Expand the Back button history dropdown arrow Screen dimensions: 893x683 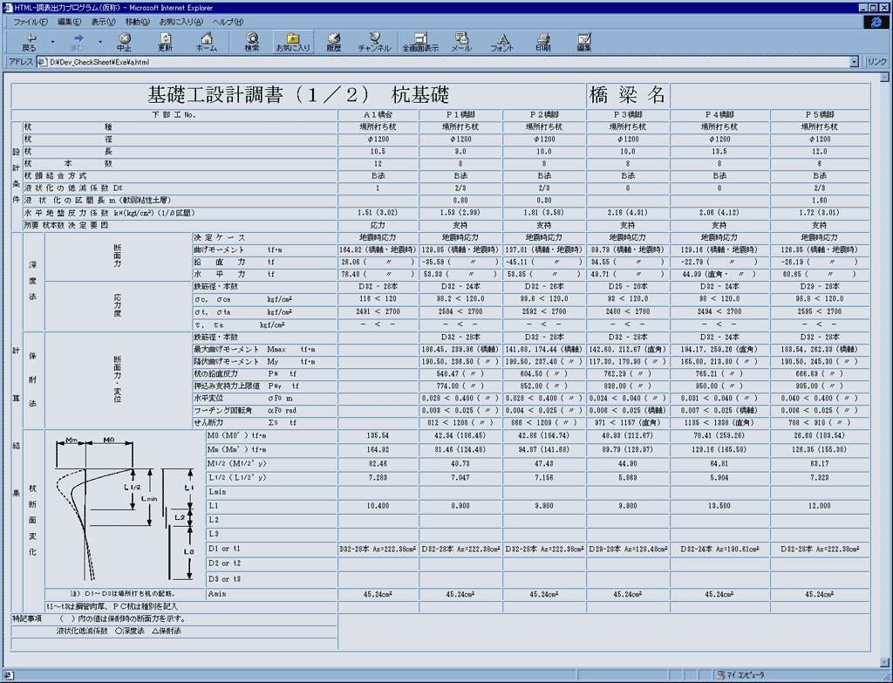pyautogui.click(x=52, y=41)
